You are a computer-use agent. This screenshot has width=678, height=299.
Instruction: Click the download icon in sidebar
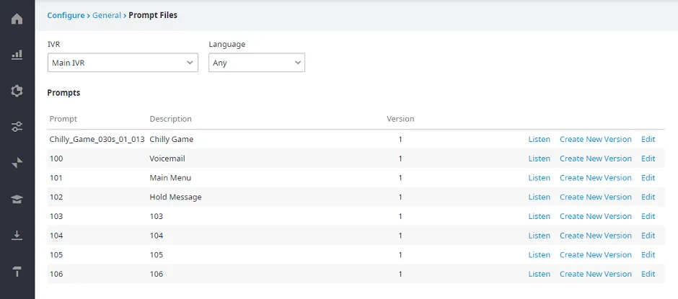17,235
